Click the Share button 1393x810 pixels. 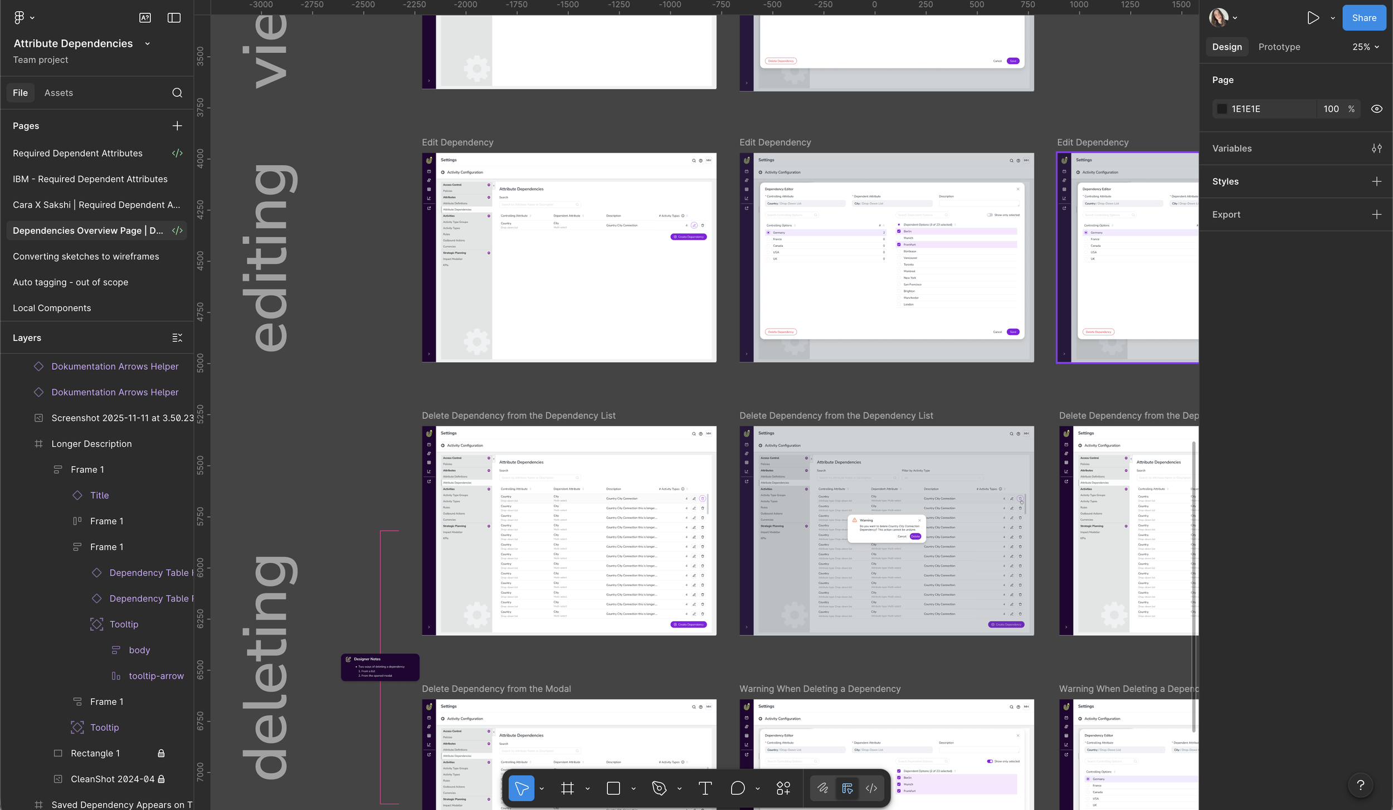[x=1363, y=18]
